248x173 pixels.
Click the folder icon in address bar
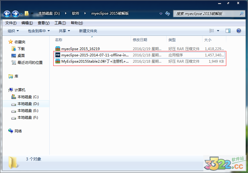click(26, 13)
